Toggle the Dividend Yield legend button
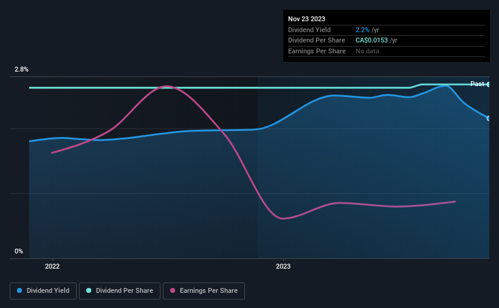The height and width of the screenshot is (308, 499). coord(43,291)
